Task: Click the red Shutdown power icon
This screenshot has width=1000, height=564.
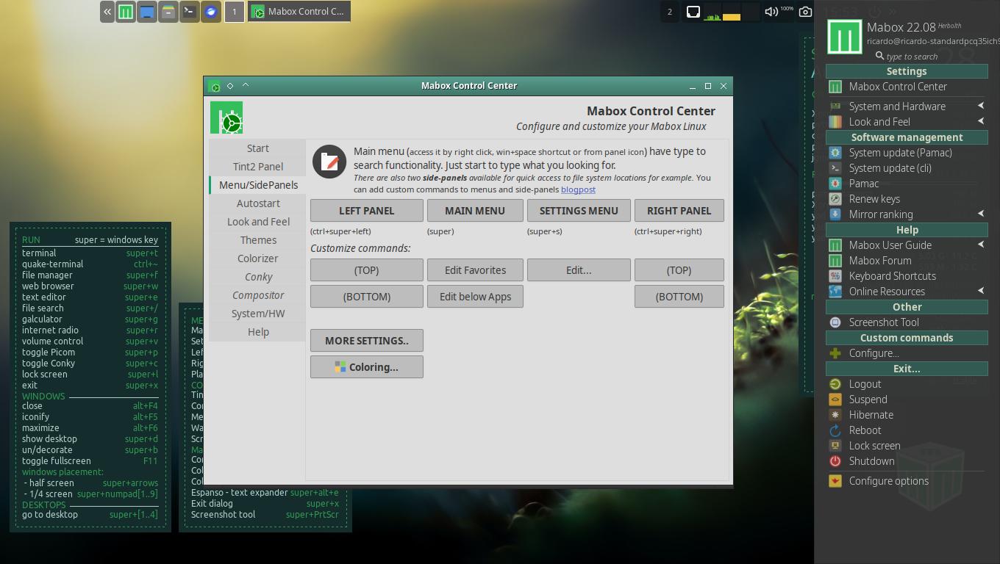Action: 835,461
